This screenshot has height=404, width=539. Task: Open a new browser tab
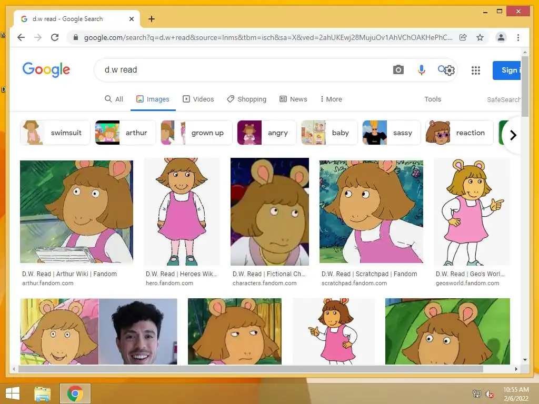[x=151, y=19]
